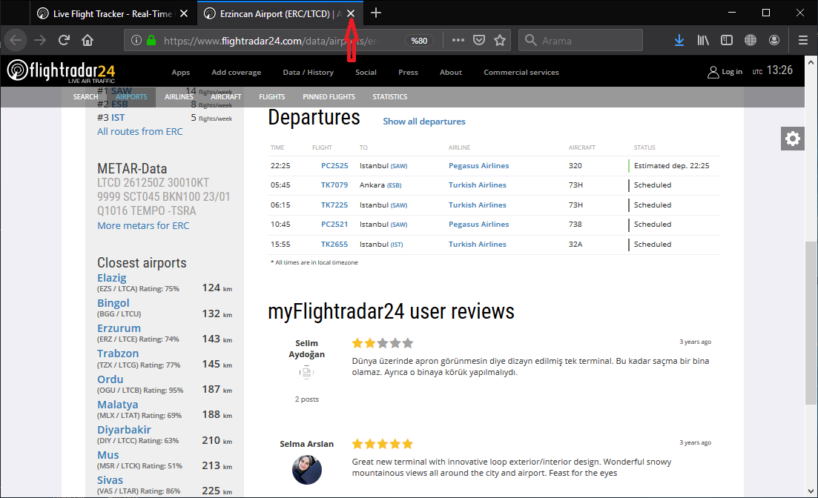Open Elazig closest airport link

(112, 278)
